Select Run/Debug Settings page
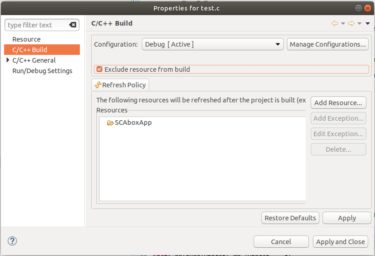The height and width of the screenshot is (256, 375). coord(42,71)
